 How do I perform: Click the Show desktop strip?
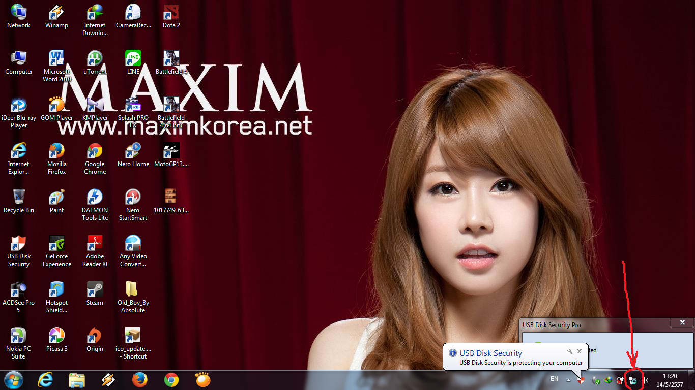click(691, 380)
